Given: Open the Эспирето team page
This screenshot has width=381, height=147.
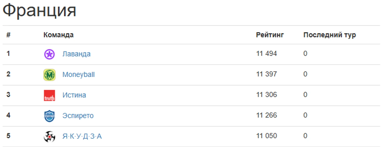Looking at the screenshot, I should (x=78, y=116).
